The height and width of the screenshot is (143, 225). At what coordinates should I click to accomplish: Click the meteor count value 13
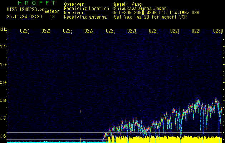[x=52, y=16]
